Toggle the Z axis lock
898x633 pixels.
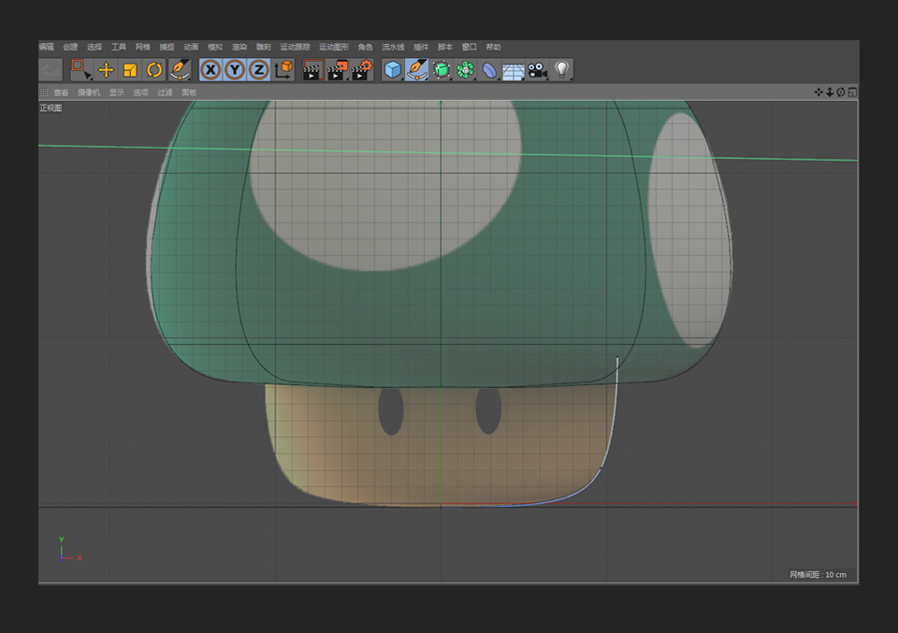(x=259, y=70)
